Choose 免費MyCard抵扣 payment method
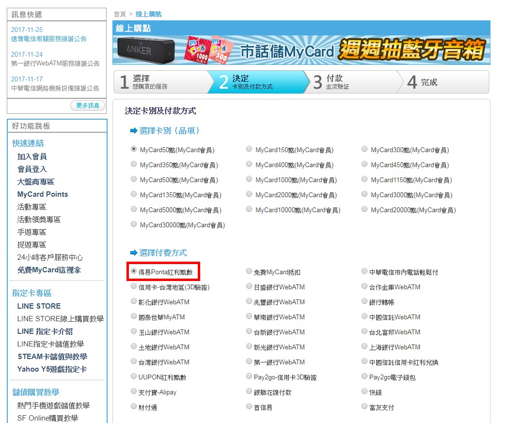506x423 pixels. coord(249,271)
